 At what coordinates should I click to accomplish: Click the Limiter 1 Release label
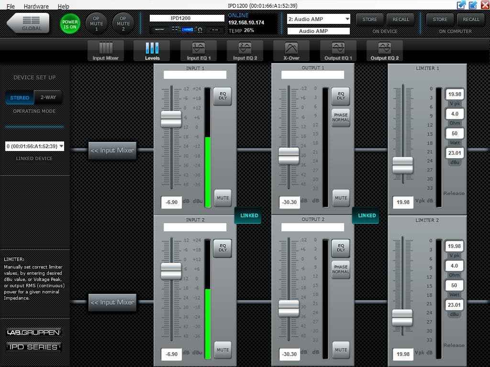click(454, 193)
